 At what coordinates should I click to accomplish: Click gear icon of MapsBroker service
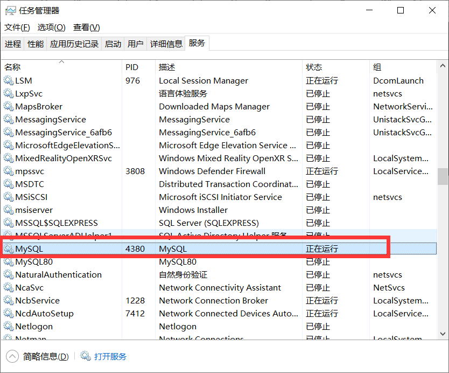[9, 106]
